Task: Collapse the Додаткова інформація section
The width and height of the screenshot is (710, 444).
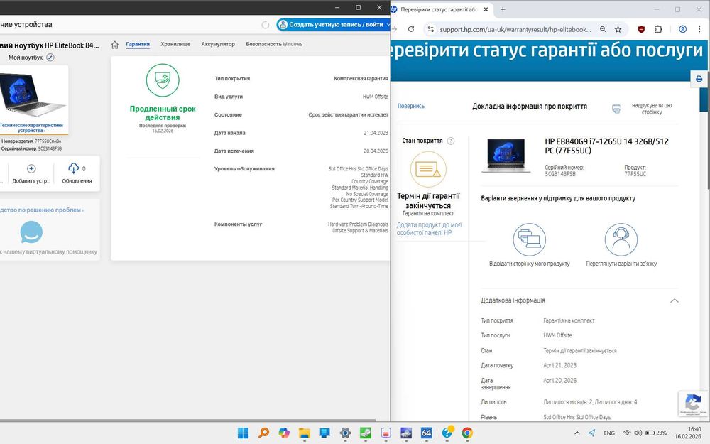Action: [674, 300]
